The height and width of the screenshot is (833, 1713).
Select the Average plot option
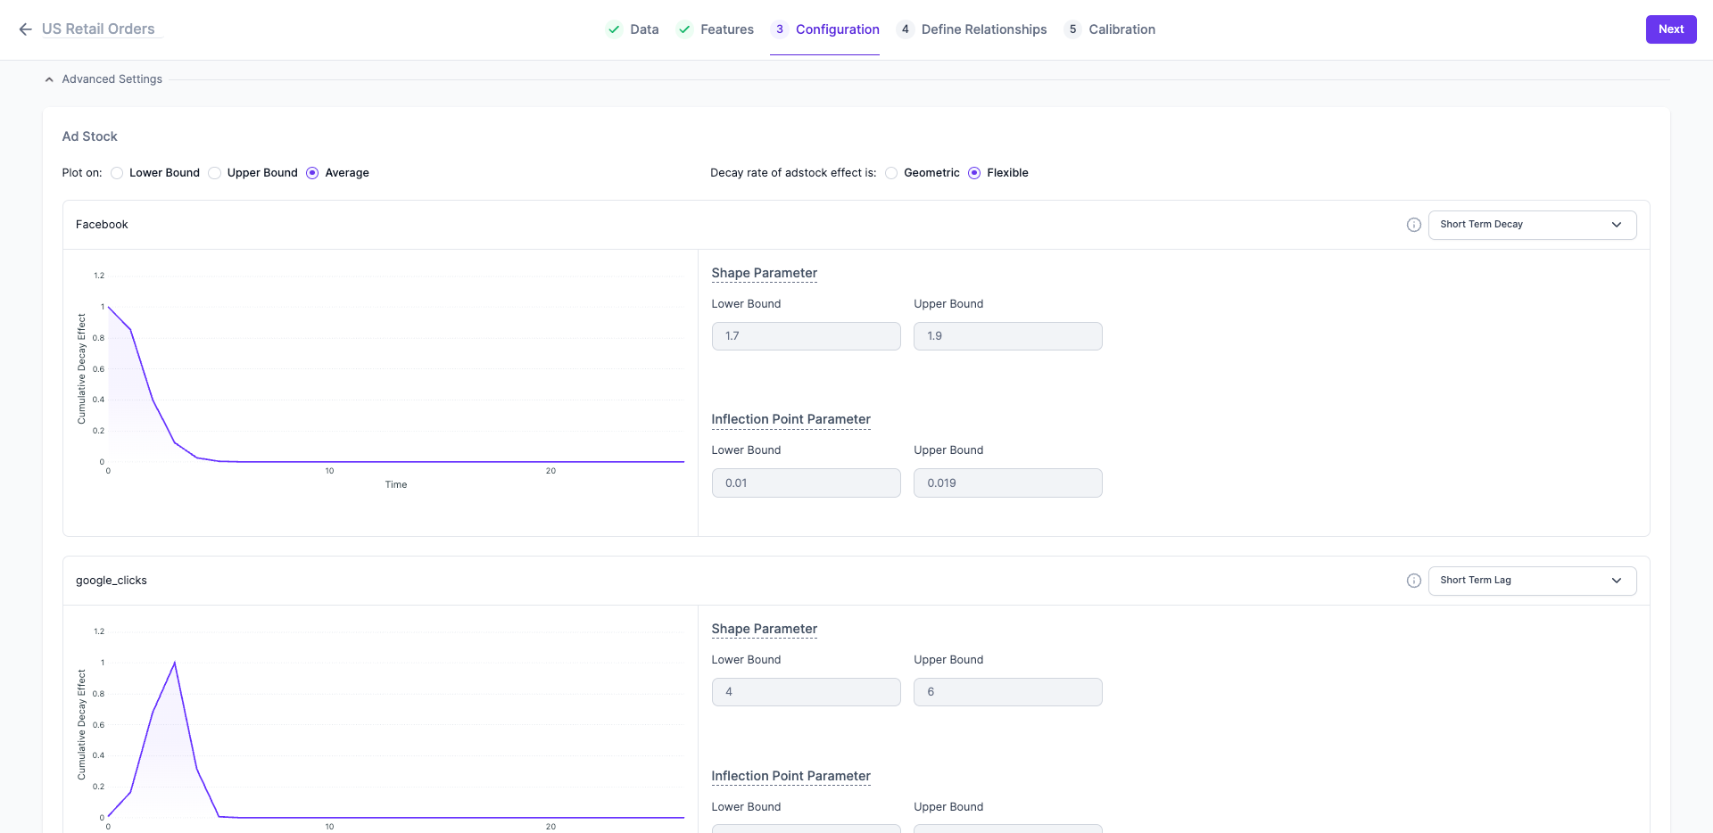click(312, 173)
